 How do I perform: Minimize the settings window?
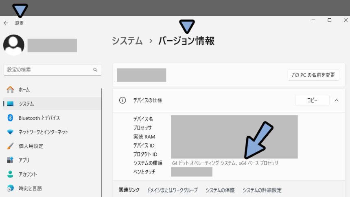pos(313,20)
